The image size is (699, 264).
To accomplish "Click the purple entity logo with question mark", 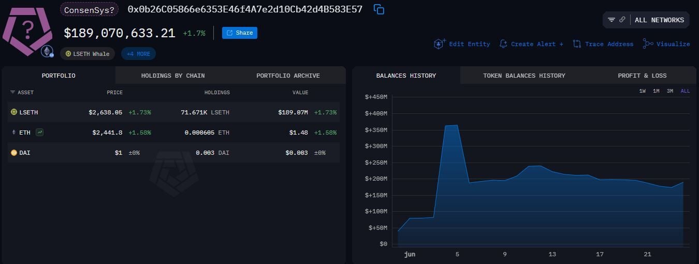I will click(27, 31).
